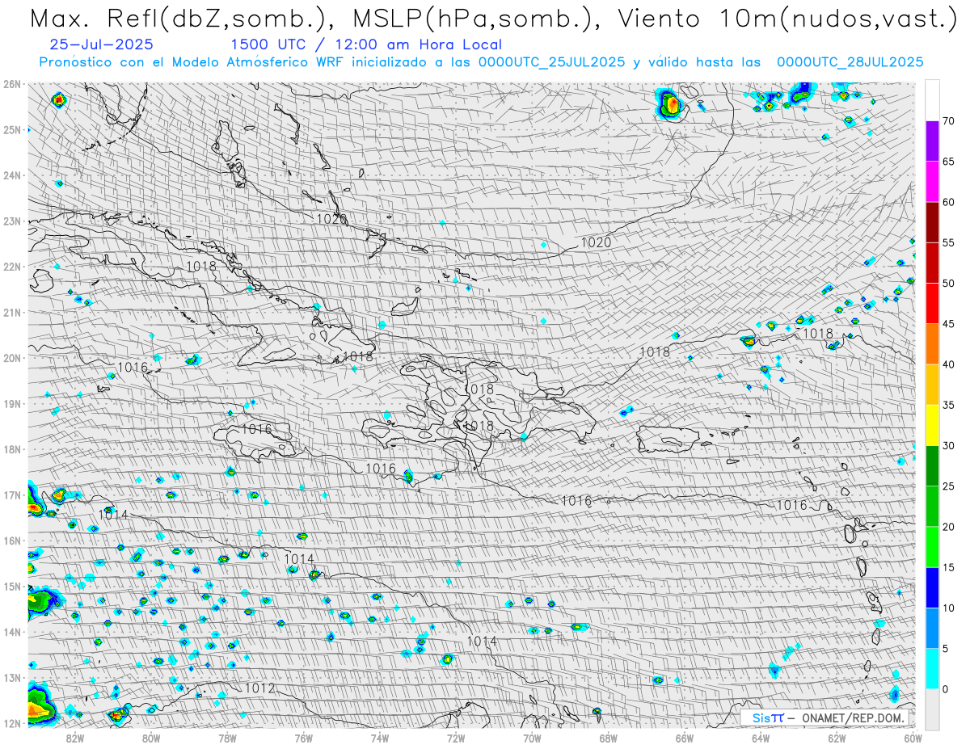Click the latitude axis label '24N'
Viewport: 970px width, 749px height.
coord(12,175)
